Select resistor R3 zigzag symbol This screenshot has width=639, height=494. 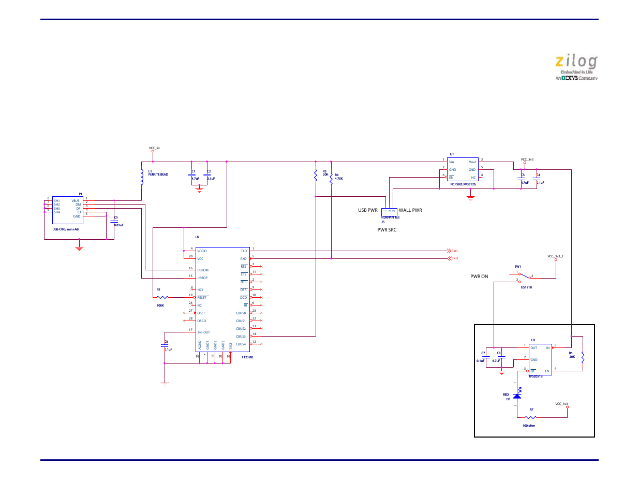[x=316, y=176]
